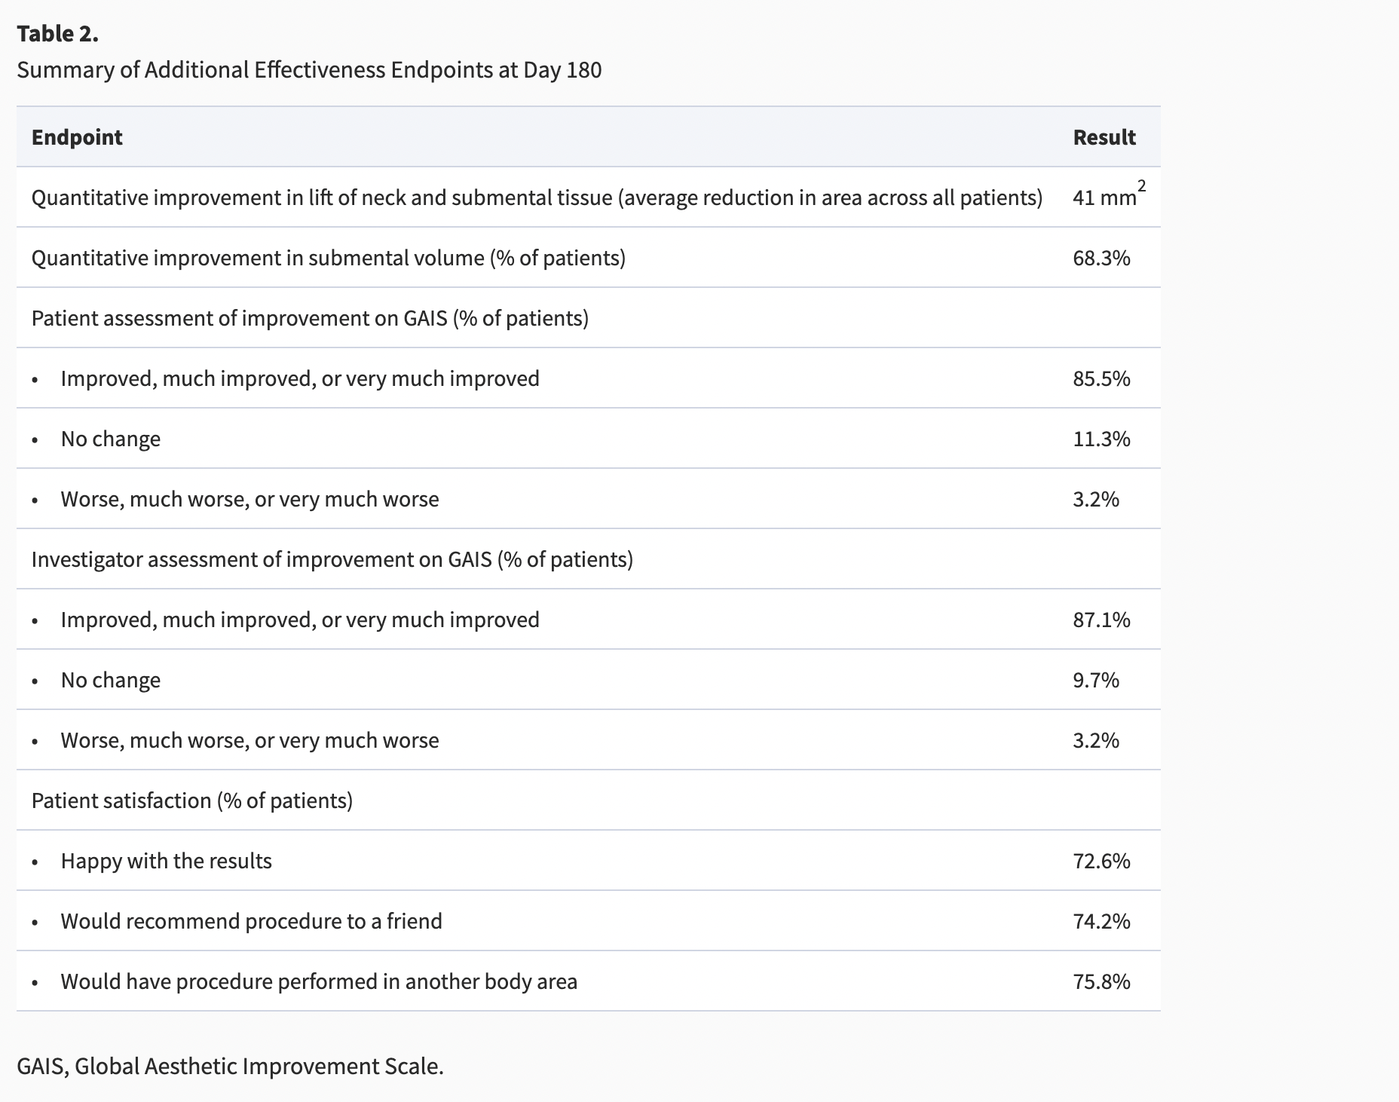
Task: Select the 85.5% result value
Action: (1101, 378)
